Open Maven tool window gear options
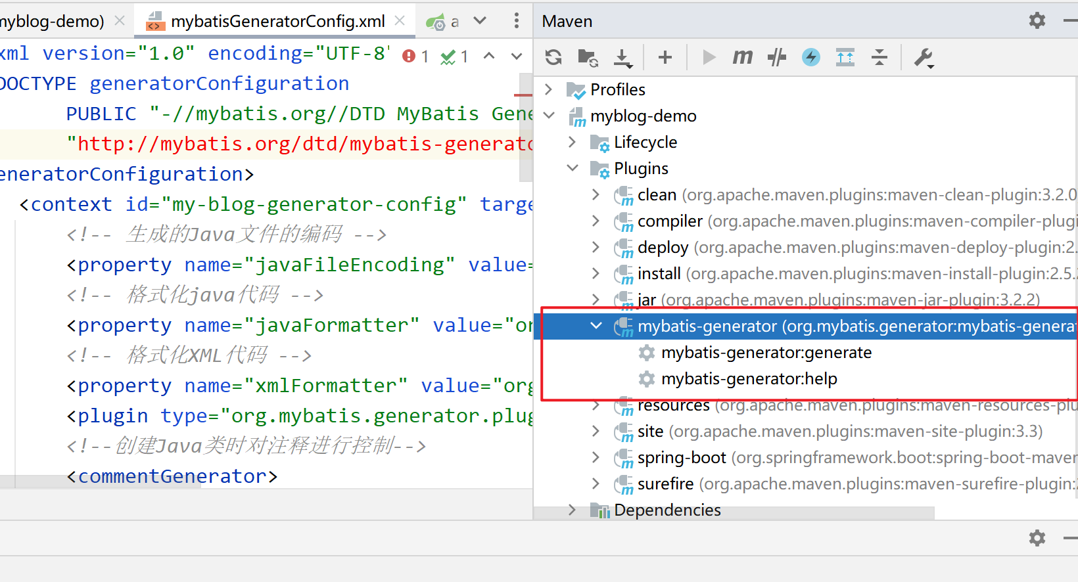Viewport: 1078px width, 582px height. (x=1037, y=20)
